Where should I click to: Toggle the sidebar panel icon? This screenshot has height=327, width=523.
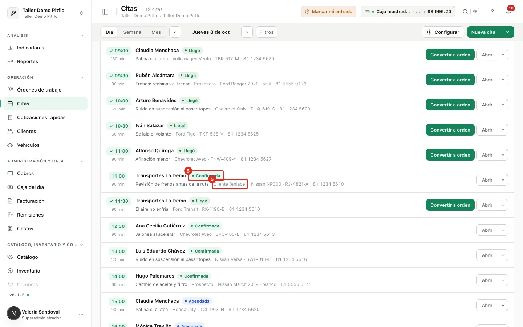pos(105,12)
